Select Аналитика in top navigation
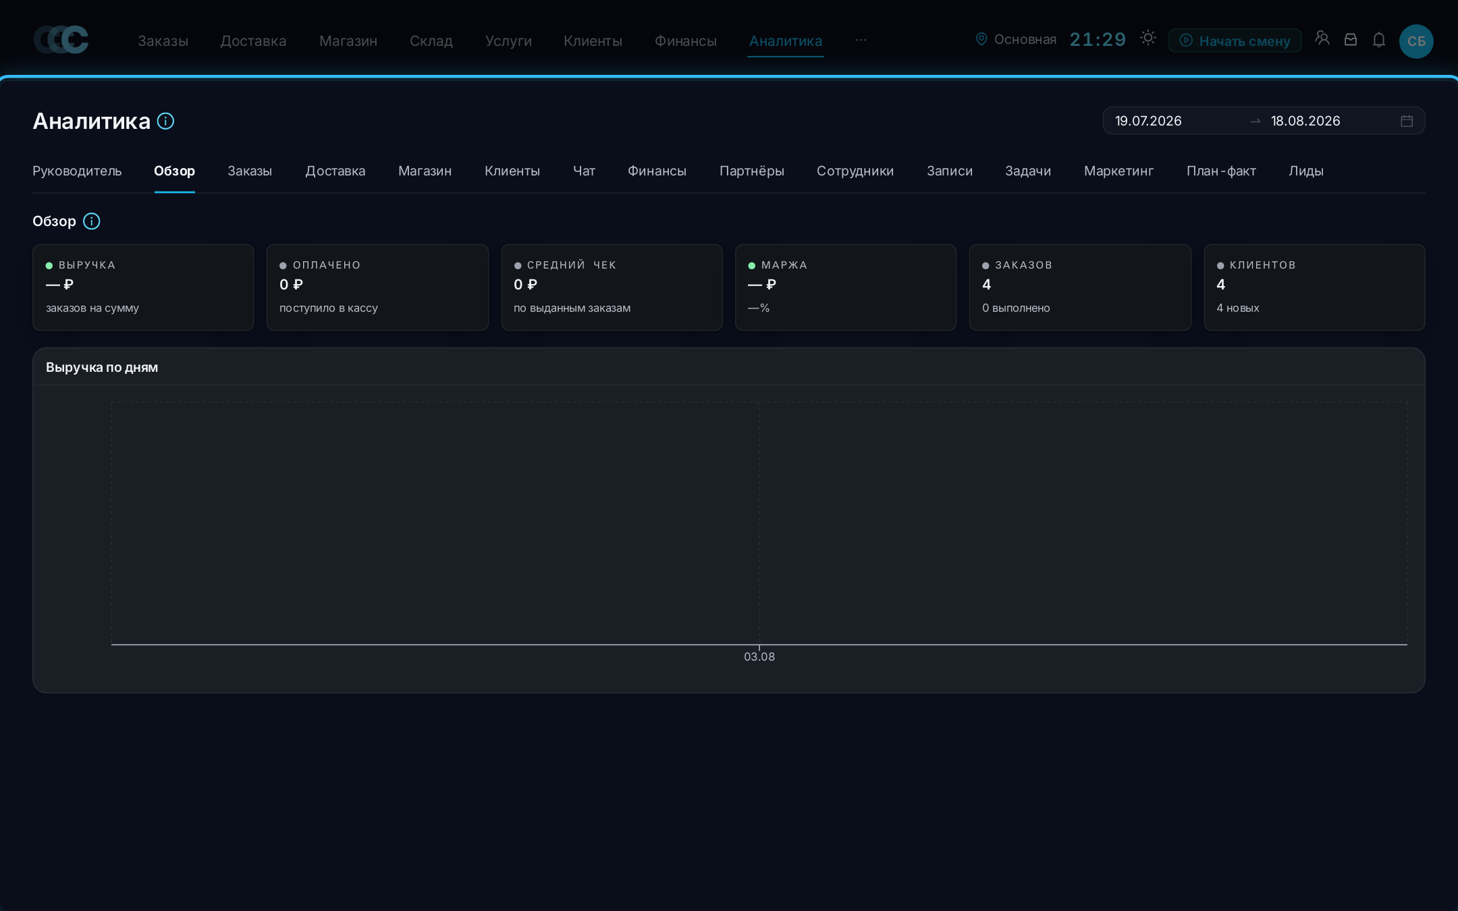 [786, 41]
